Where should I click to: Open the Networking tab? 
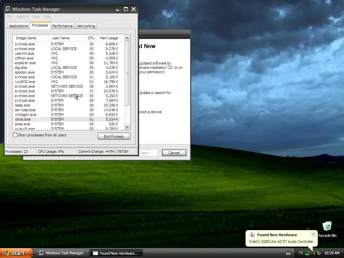click(86, 26)
